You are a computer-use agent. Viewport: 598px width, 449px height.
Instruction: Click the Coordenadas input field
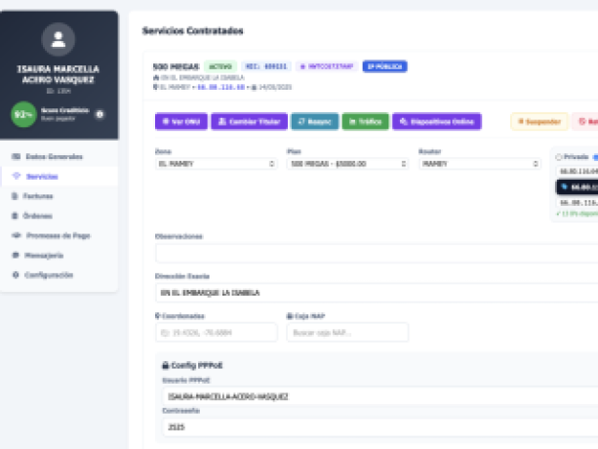click(217, 333)
